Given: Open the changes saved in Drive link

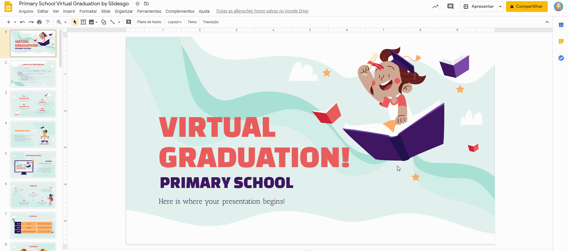Looking at the screenshot, I should coord(262,11).
